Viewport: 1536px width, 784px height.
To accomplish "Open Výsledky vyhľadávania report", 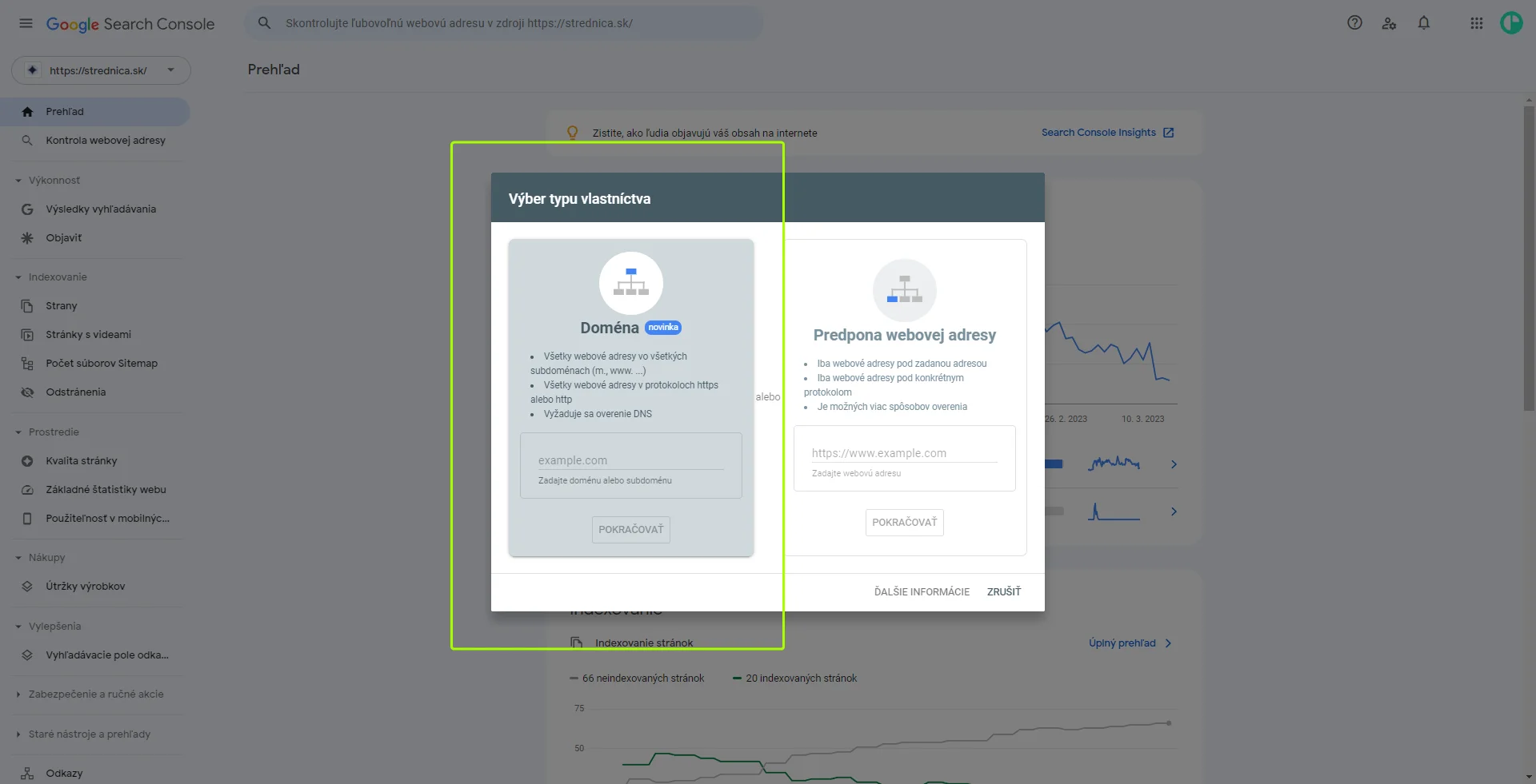I will coord(95,209).
